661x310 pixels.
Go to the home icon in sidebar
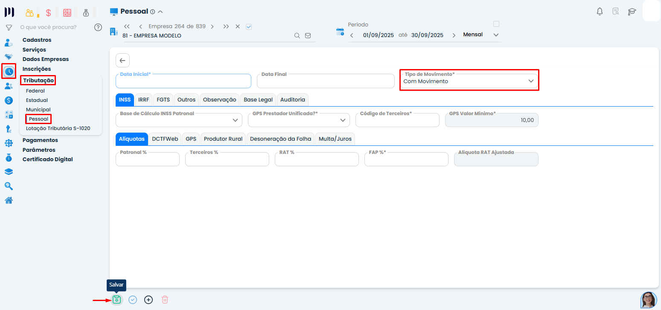point(9,200)
